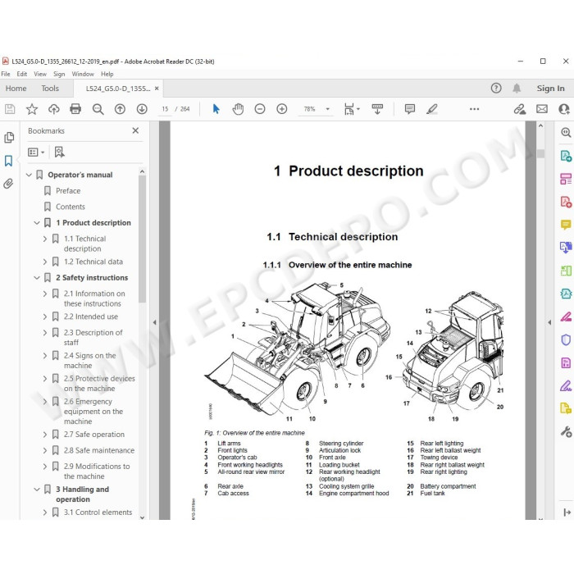
Task: Collapse 3 Handling and operation bookmark
Action: [x=37, y=490]
